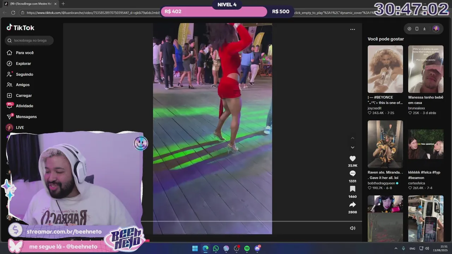This screenshot has width=452, height=254.
Task: Open the three-dot video options menu
Action: pyautogui.click(x=352, y=29)
